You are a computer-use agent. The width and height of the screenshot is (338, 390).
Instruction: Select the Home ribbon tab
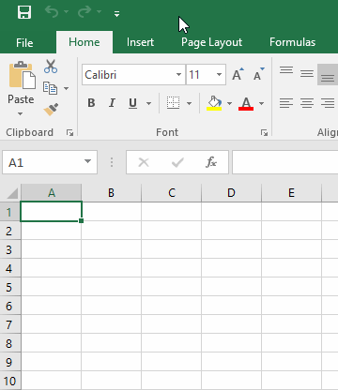(84, 42)
